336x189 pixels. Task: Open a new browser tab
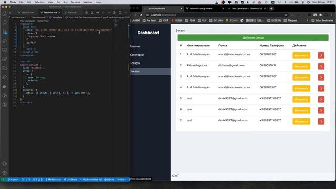pos(271,9)
